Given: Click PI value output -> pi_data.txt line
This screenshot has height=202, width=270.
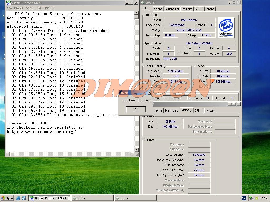Looking at the screenshot, I should coord(65,115).
